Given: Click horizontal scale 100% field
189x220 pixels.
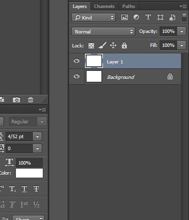Looking at the screenshot, I should point(29,163).
